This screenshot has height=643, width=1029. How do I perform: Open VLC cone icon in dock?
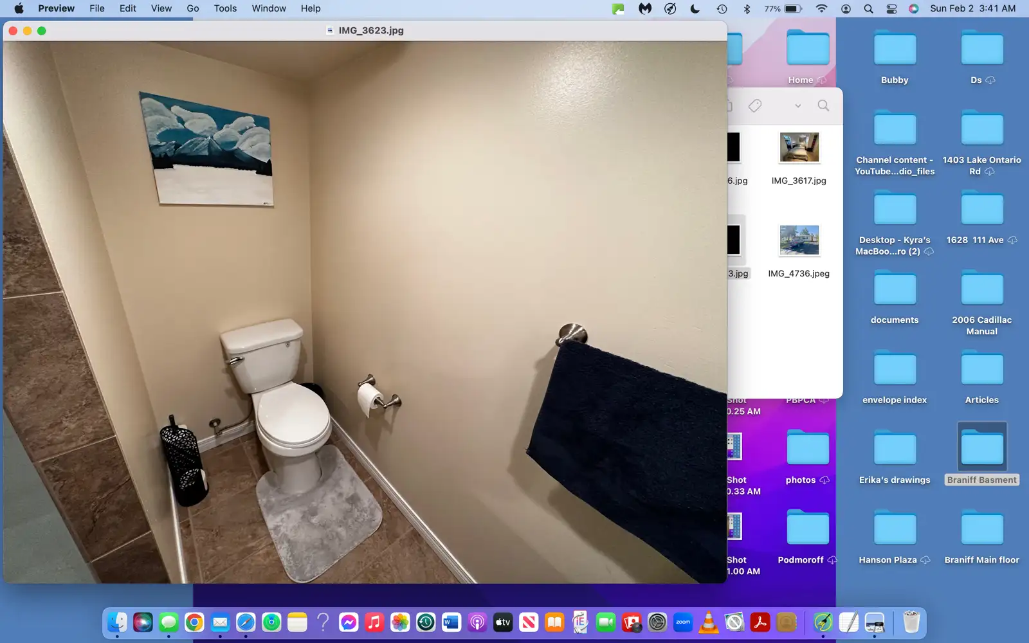tap(709, 622)
